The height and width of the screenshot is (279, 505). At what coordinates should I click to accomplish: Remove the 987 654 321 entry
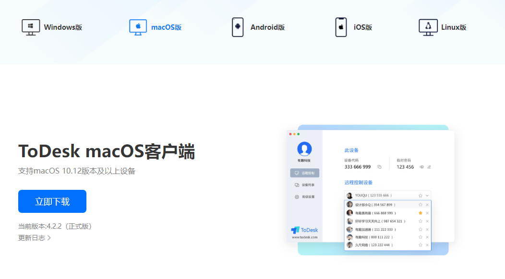427,221
